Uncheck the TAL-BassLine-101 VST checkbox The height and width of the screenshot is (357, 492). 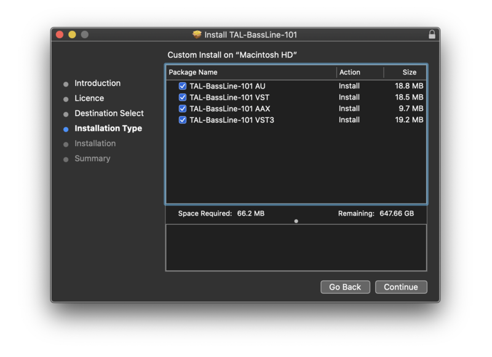pos(182,97)
